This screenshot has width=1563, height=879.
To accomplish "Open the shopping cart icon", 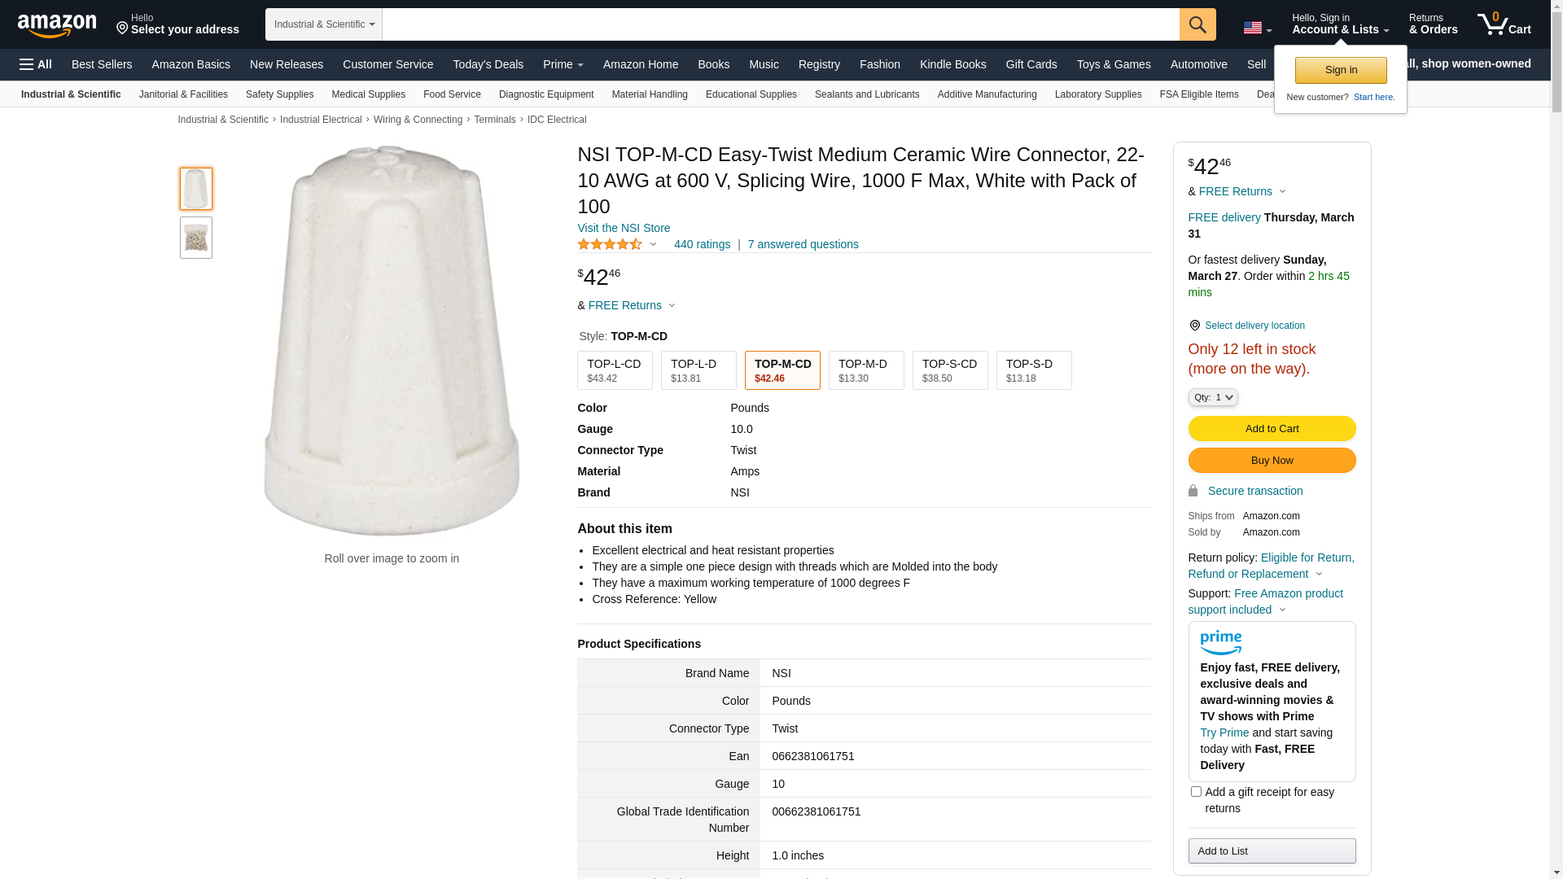I will tap(1504, 24).
